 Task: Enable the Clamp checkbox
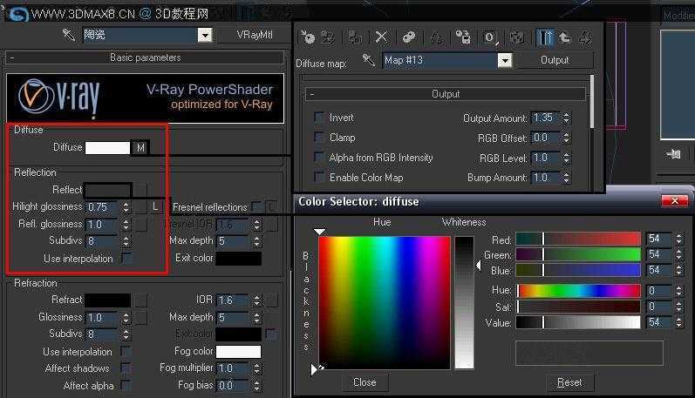(318, 138)
